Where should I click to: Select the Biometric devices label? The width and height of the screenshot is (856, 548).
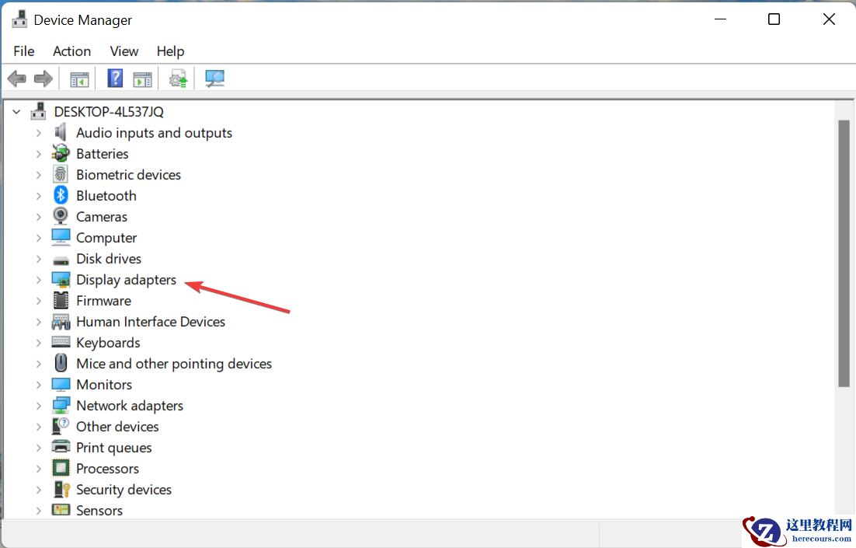(x=128, y=174)
